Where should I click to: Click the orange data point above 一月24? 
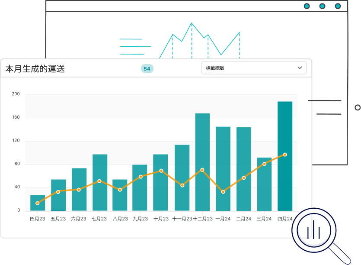click(223, 192)
